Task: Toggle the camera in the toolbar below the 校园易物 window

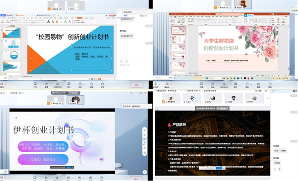Action: 1,85
